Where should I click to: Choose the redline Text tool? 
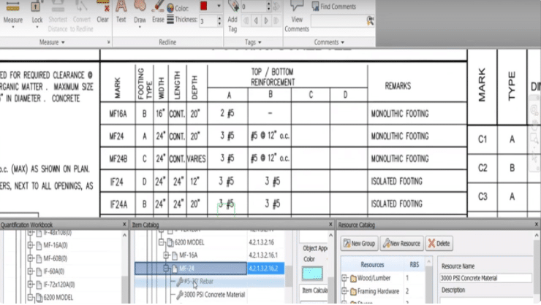(121, 13)
